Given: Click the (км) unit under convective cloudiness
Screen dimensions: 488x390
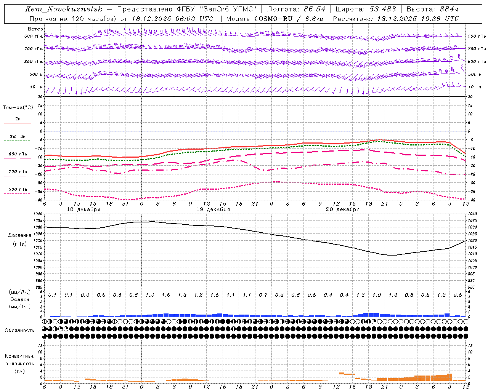Looking at the screenshot, I should pyautogui.click(x=20, y=371).
